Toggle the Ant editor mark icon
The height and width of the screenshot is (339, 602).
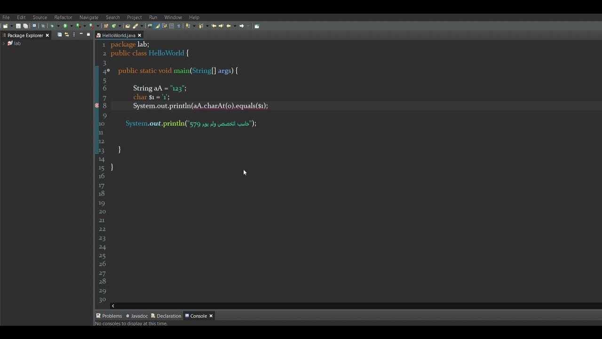(x=150, y=26)
